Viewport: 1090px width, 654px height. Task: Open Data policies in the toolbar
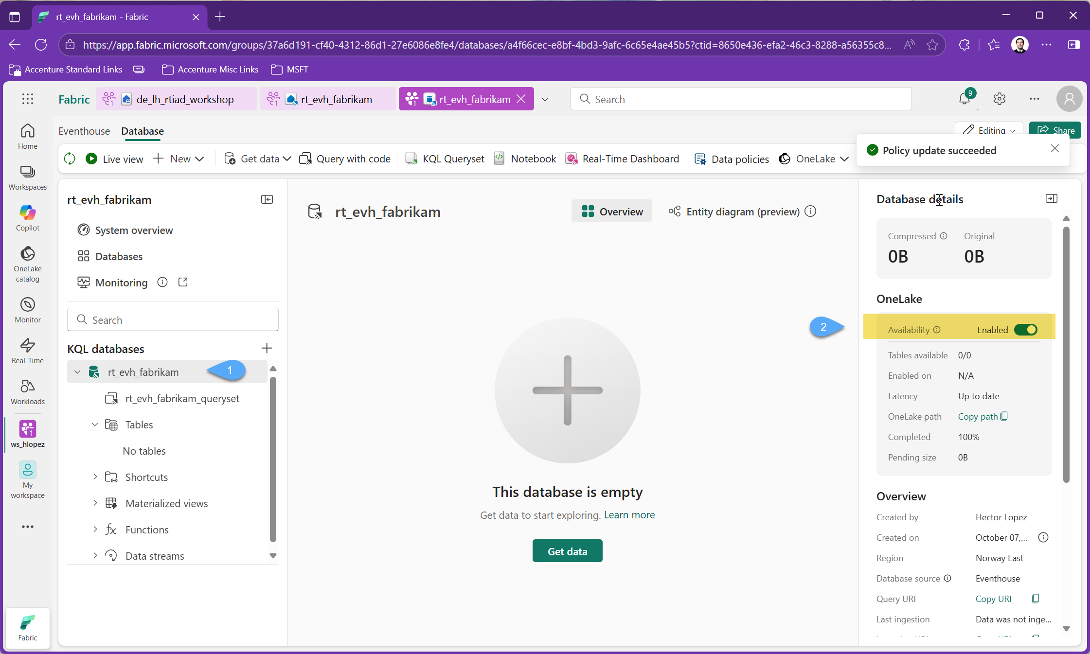click(x=732, y=159)
